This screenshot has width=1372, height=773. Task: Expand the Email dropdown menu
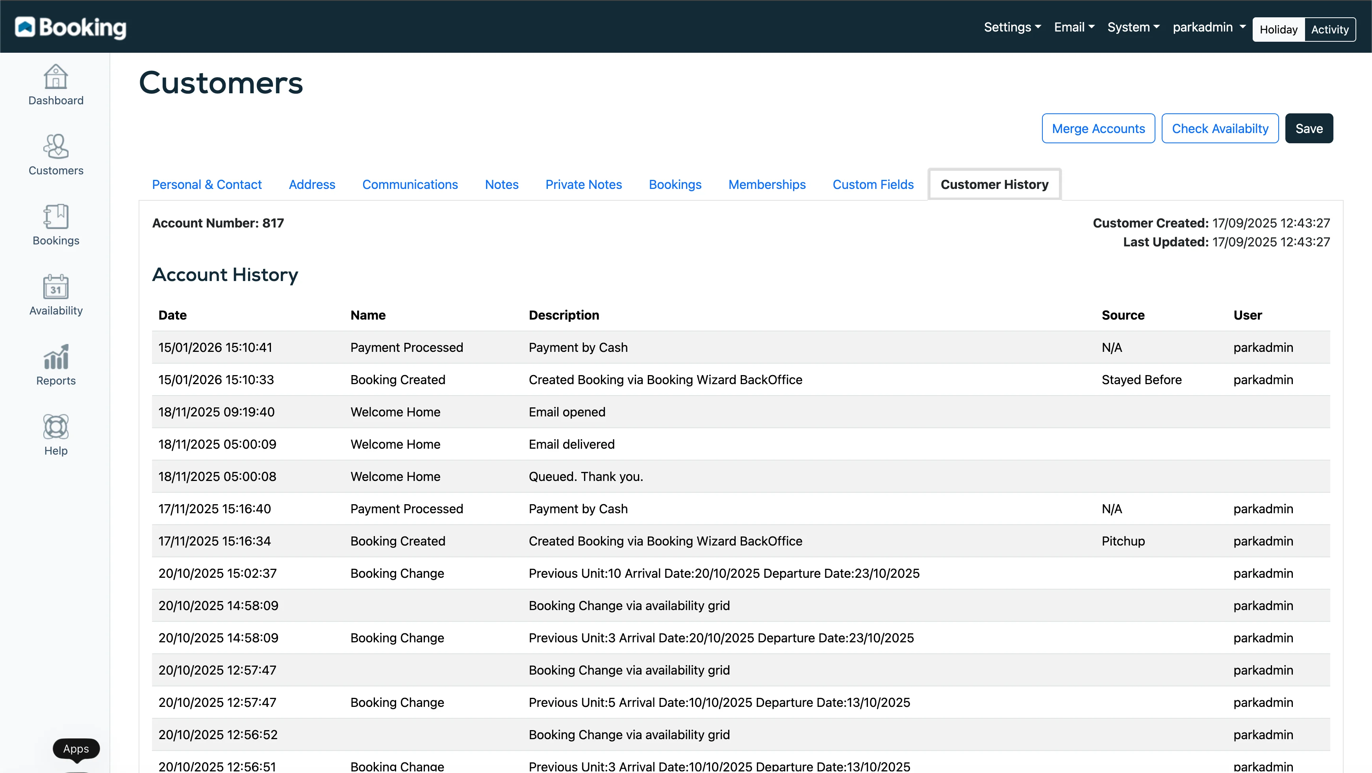tap(1074, 27)
